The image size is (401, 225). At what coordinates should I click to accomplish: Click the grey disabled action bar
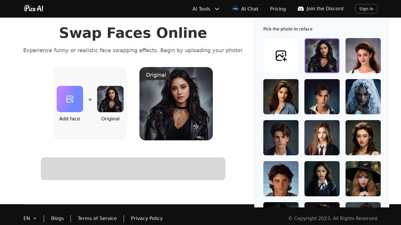[133, 169]
